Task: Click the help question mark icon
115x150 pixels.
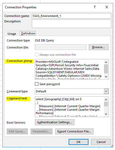Action: click(95, 7)
